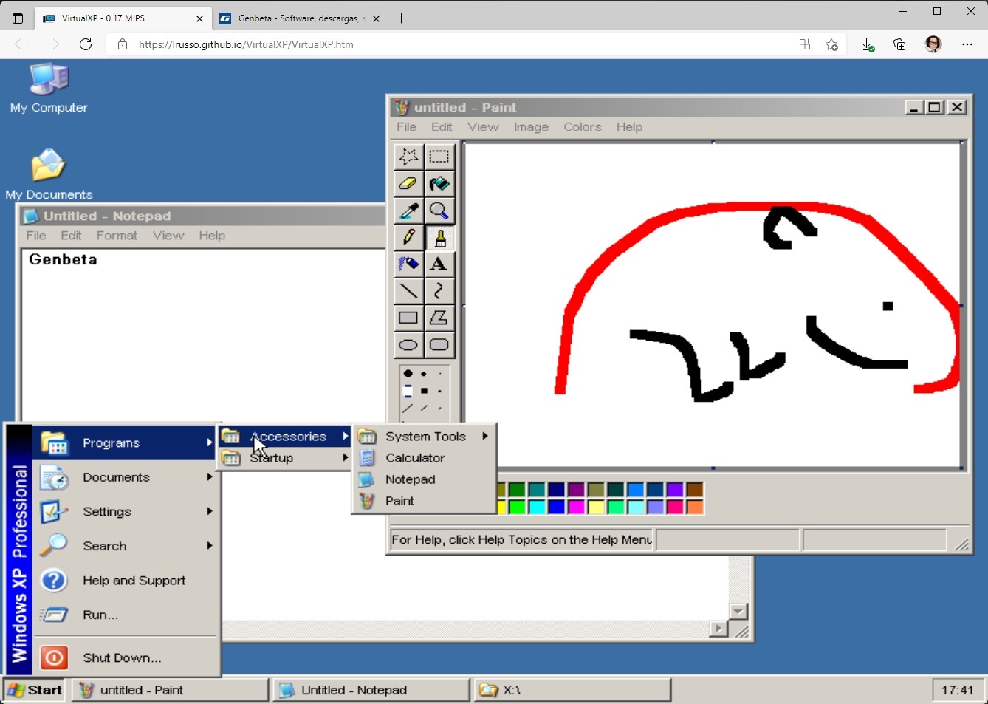Select the Free-Form Select tool

click(408, 156)
